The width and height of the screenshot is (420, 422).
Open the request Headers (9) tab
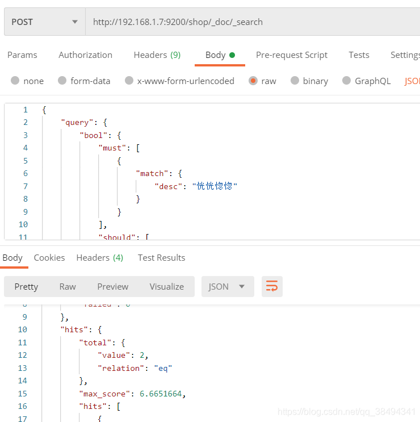pyautogui.click(x=157, y=55)
